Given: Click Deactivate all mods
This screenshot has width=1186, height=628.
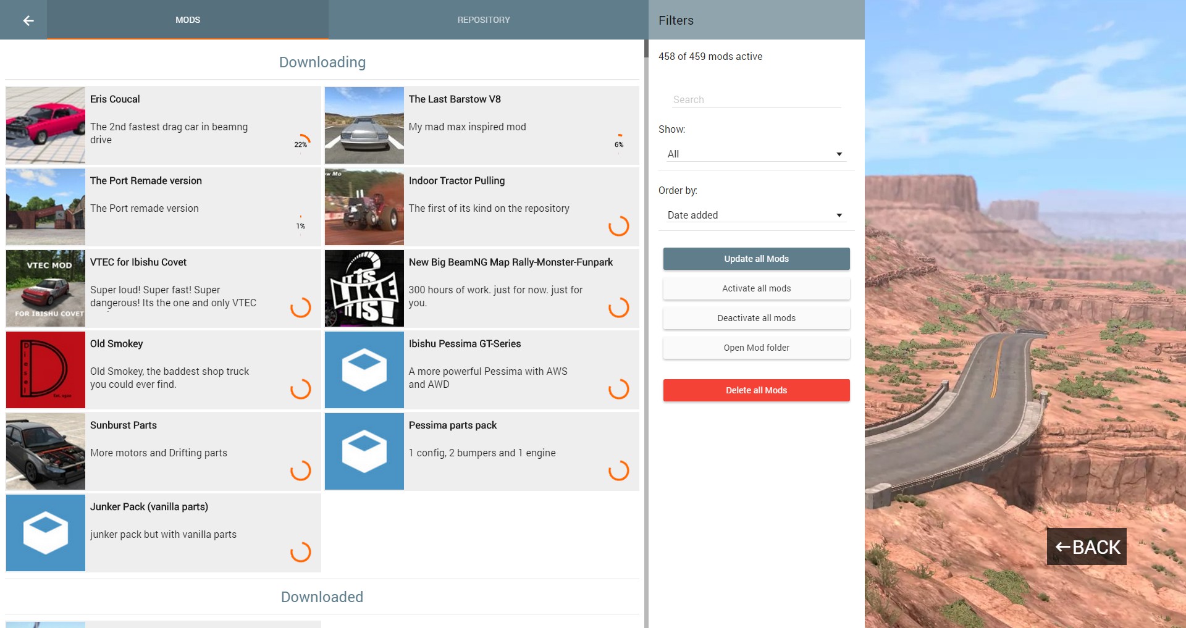Looking at the screenshot, I should tap(756, 318).
